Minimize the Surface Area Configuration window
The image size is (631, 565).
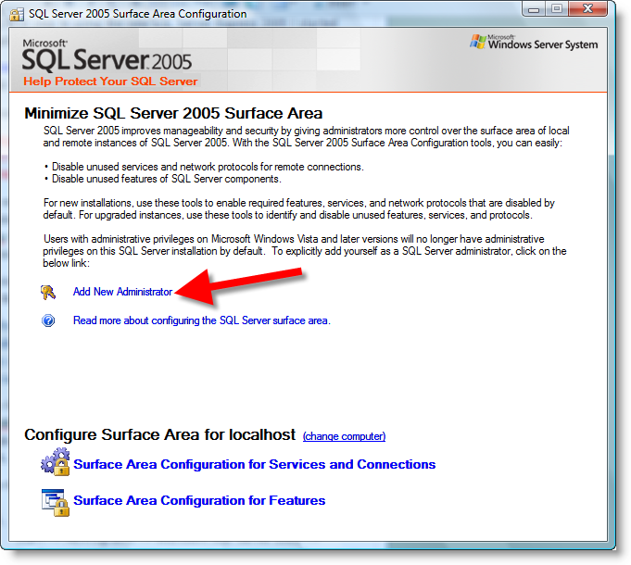coord(535,10)
